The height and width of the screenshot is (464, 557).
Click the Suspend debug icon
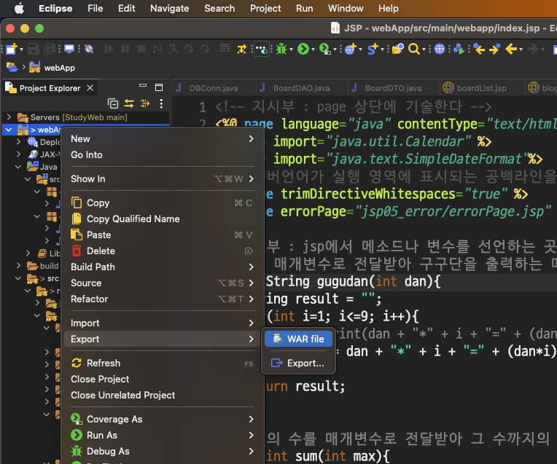(x=125, y=49)
